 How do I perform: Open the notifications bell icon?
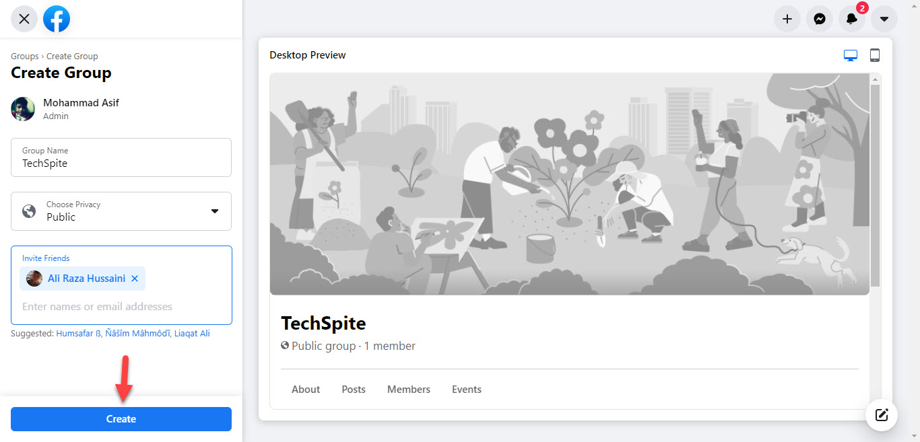[851, 19]
